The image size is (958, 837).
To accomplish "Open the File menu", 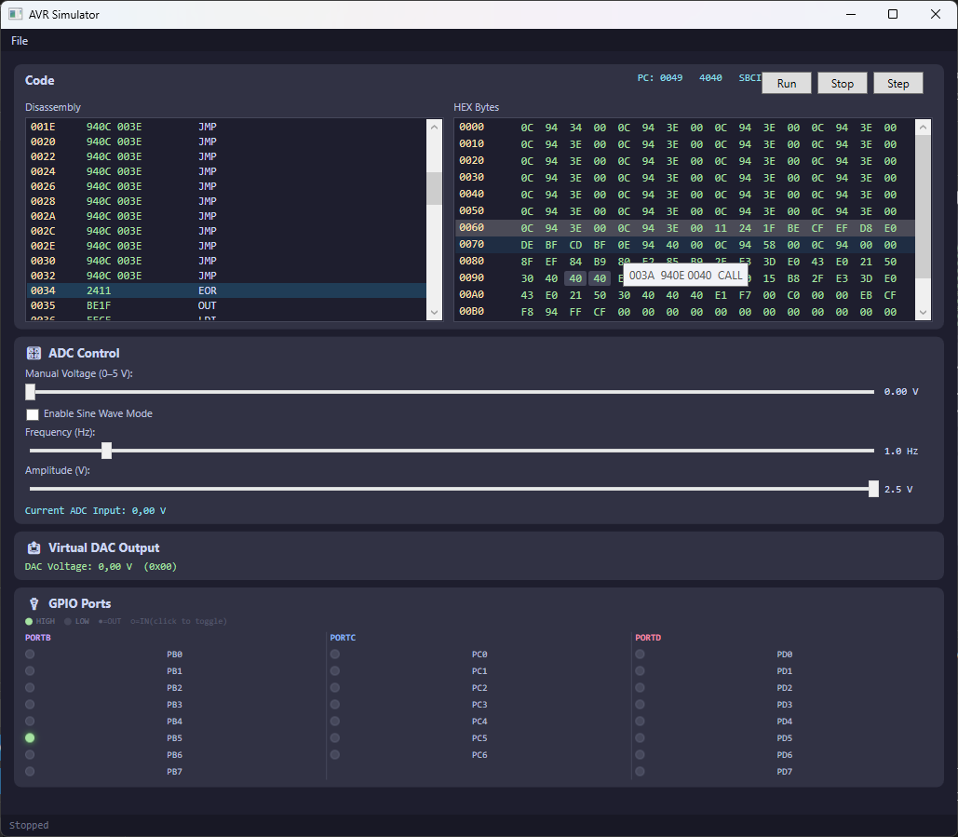I will coord(20,41).
